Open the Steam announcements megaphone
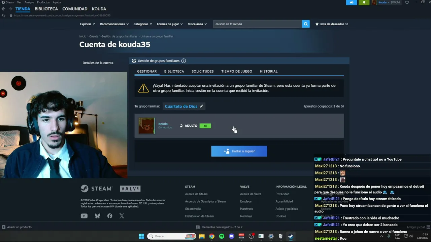Image resolution: width=431 pixels, height=242 pixels. pos(351,2)
